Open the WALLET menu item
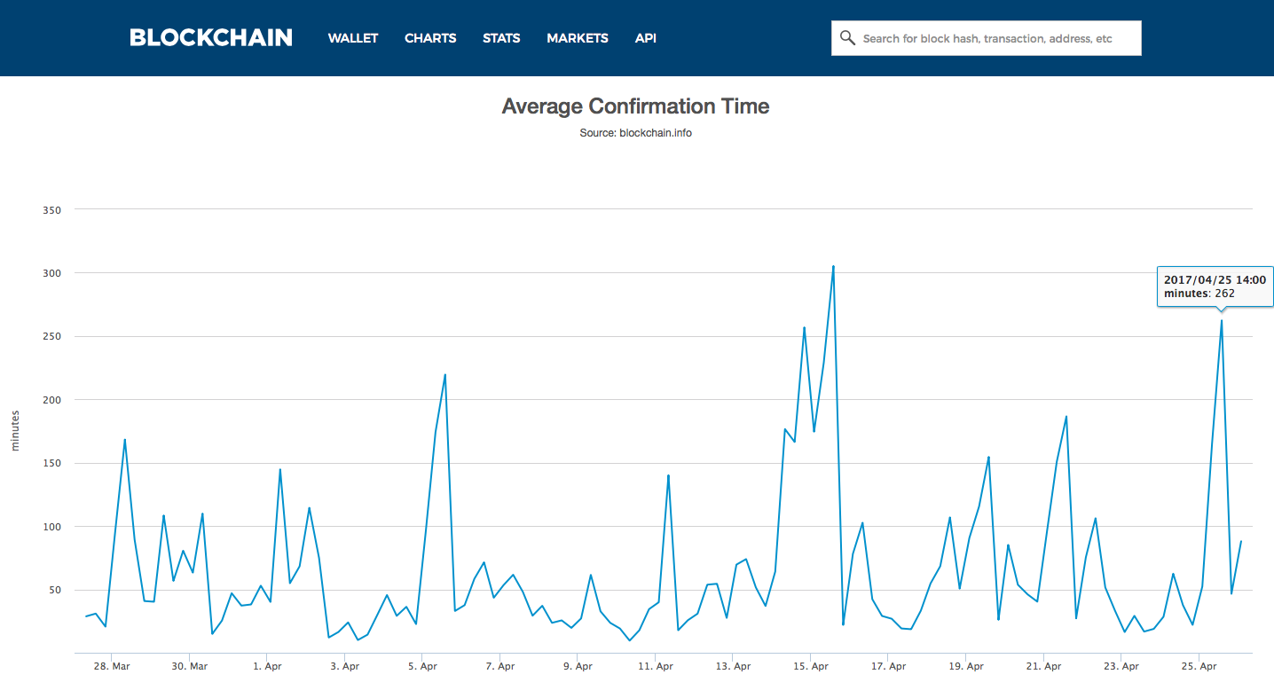The height and width of the screenshot is (690, 1274). [x=353, y=38]
